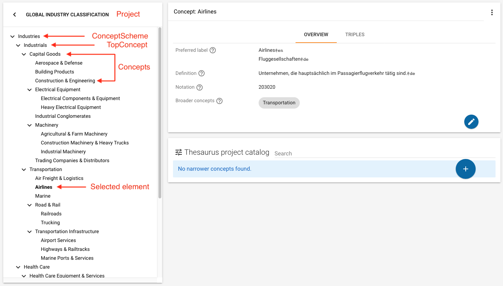The height and width of the screenshot is (286, 503).
Task: Switch to the Triples tab
Action: [355, 35]
